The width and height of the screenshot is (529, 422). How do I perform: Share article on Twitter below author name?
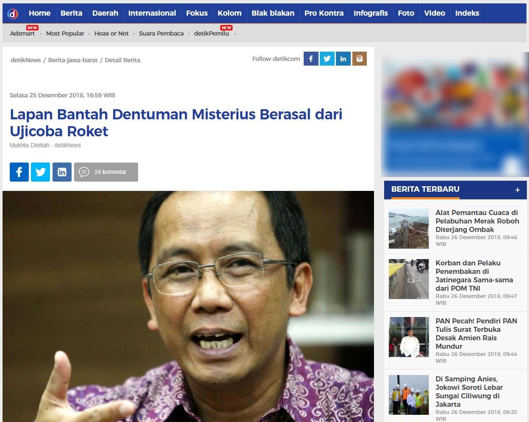tap(41, 172)
